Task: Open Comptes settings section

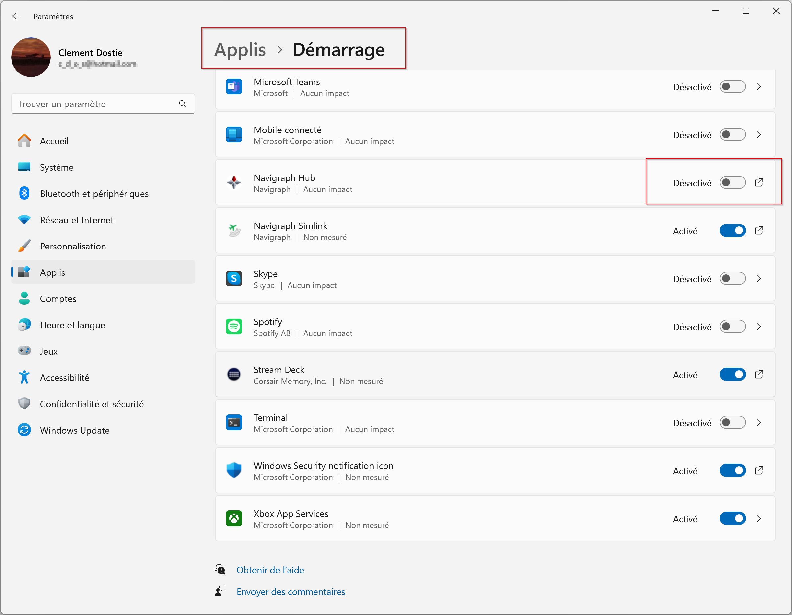Action: 103,298
